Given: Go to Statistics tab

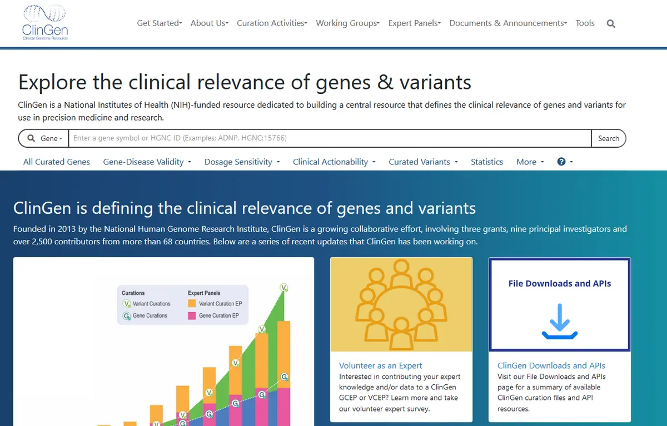Looking at the screenshot, I should coord(487,162).
